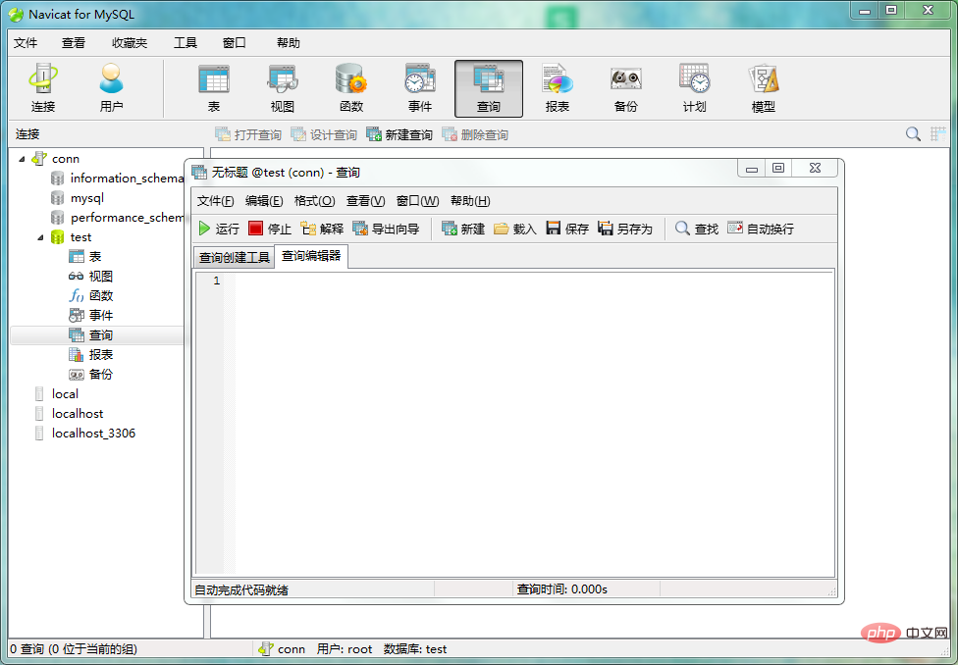Click 自动完成代码就绪 status text
The image size is (958, 665).
click(x=241, y=589)
